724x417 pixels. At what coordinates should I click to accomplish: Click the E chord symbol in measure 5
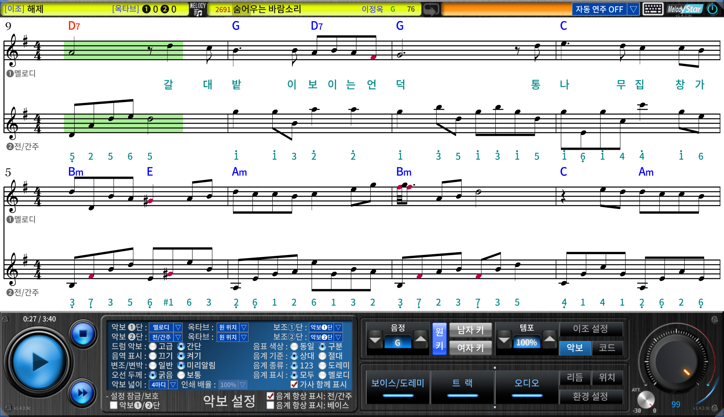coord(150,172)
